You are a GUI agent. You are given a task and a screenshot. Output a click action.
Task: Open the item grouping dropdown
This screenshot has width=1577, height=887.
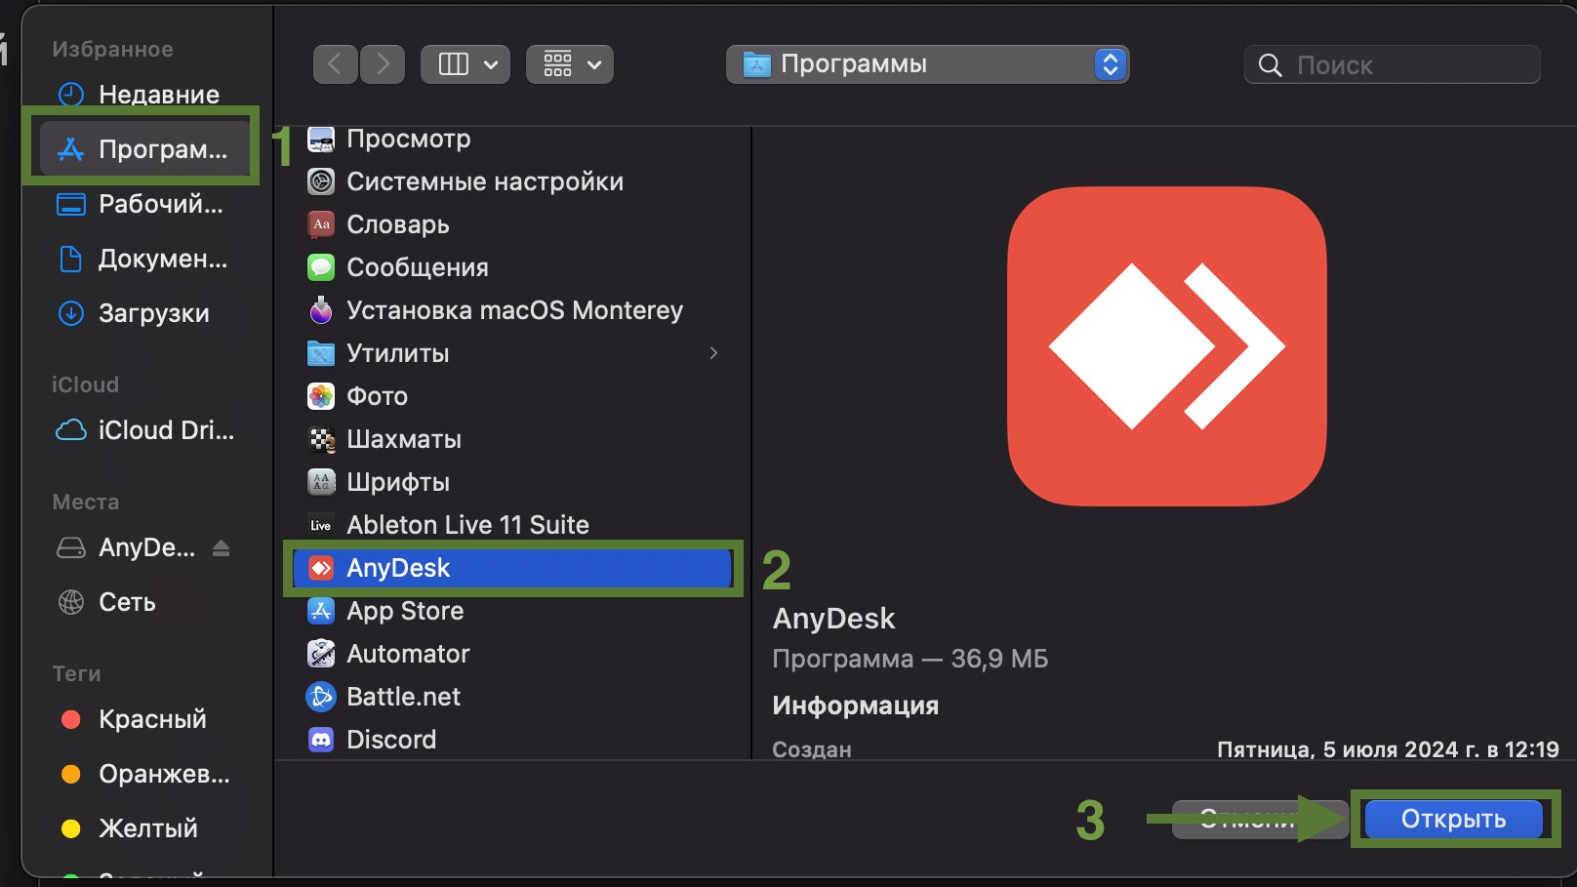point(570,64)
